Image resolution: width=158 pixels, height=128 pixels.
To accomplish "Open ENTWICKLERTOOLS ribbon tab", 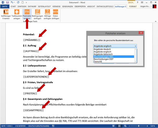I will pyautogui.click(x=105, y=7).
